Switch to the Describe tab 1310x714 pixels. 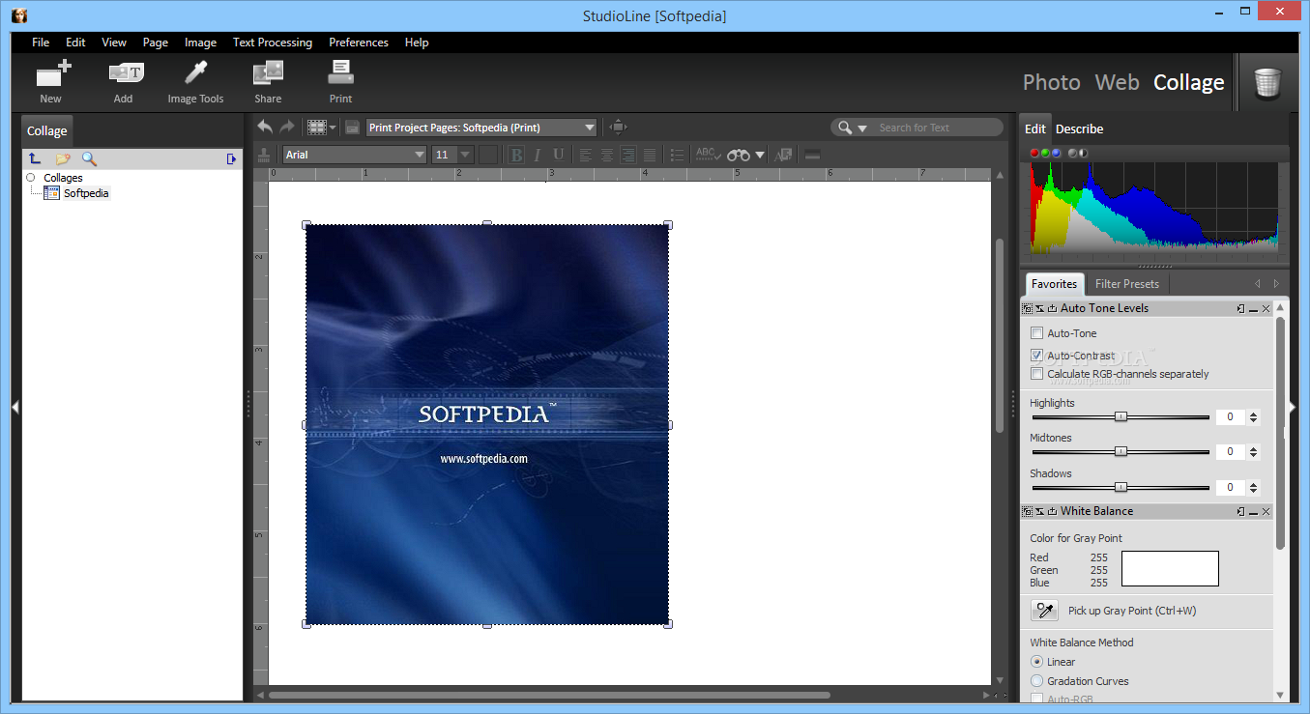(x=1079, y=129)
